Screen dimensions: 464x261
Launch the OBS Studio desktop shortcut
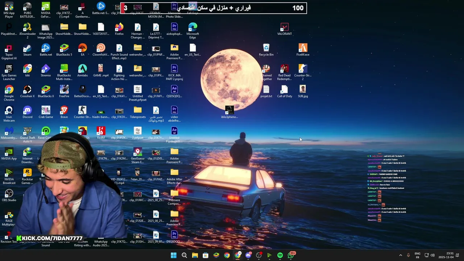(x=9, y=195)
